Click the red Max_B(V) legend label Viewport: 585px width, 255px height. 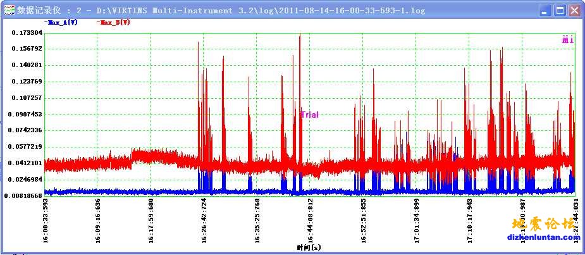point(114,22)
